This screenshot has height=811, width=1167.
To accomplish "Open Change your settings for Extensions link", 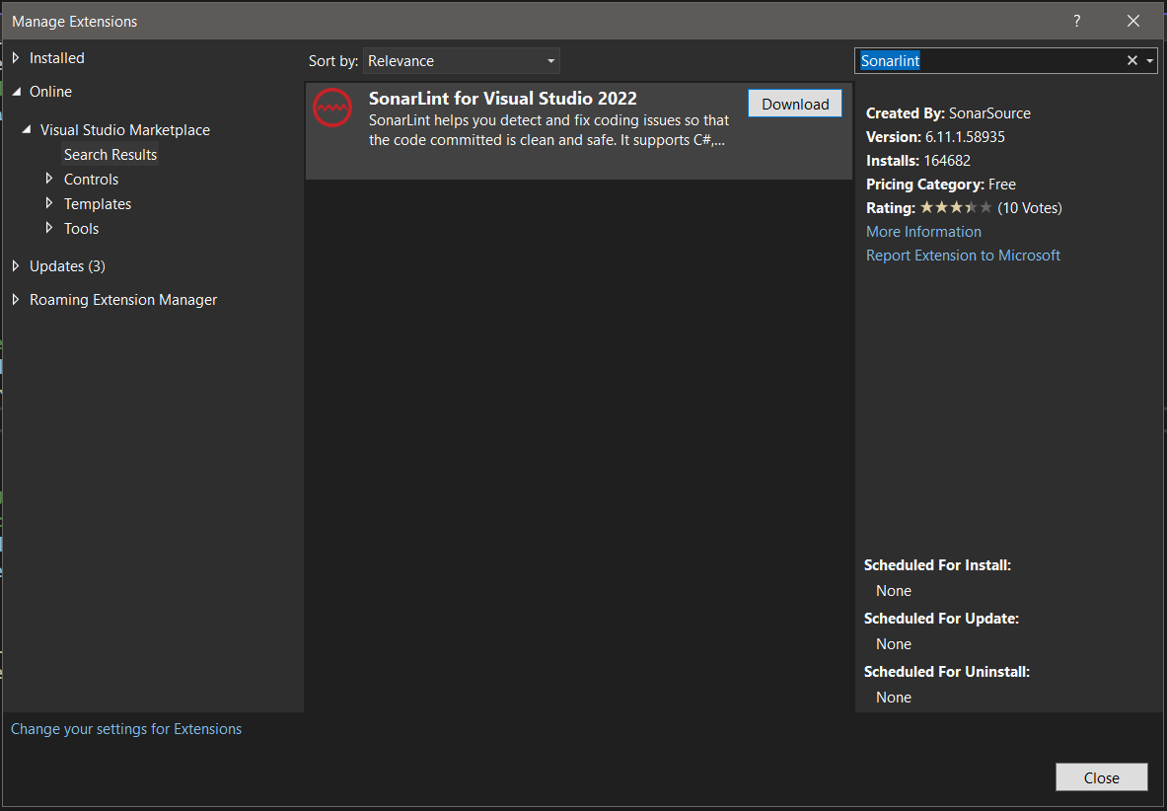I will click(x=126, y=729).
